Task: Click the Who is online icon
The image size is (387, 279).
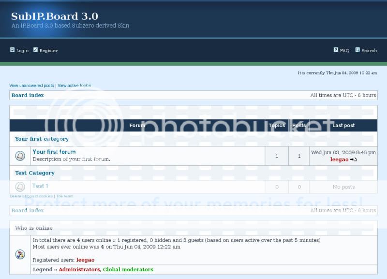Action: (x=20, y=254)
